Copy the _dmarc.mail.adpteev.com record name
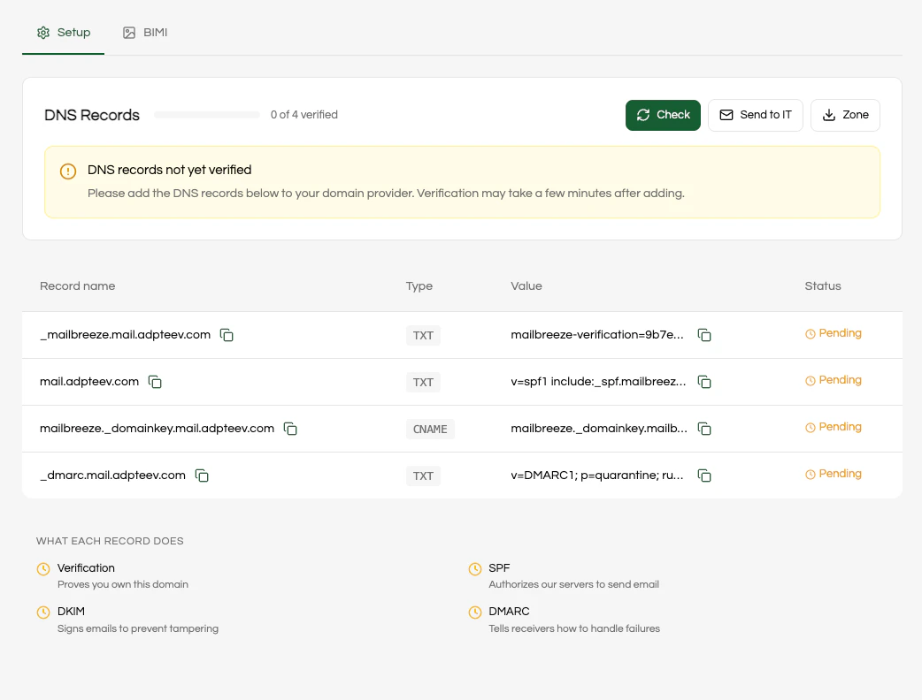Screen dimensions: 922x700 [202, 476]
